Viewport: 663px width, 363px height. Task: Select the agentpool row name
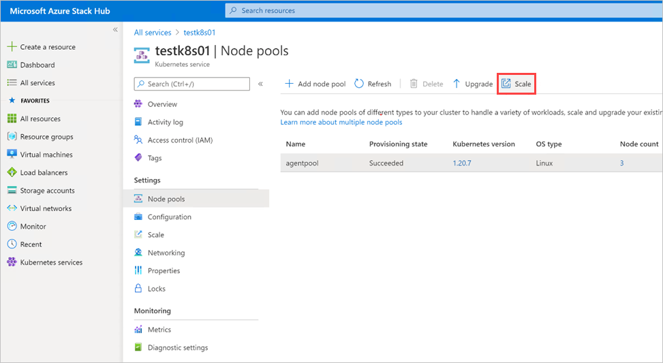click(302, 163)
